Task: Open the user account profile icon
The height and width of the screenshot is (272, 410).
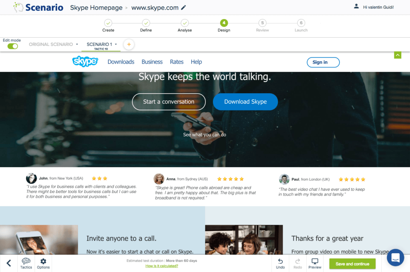Action: 356,6
